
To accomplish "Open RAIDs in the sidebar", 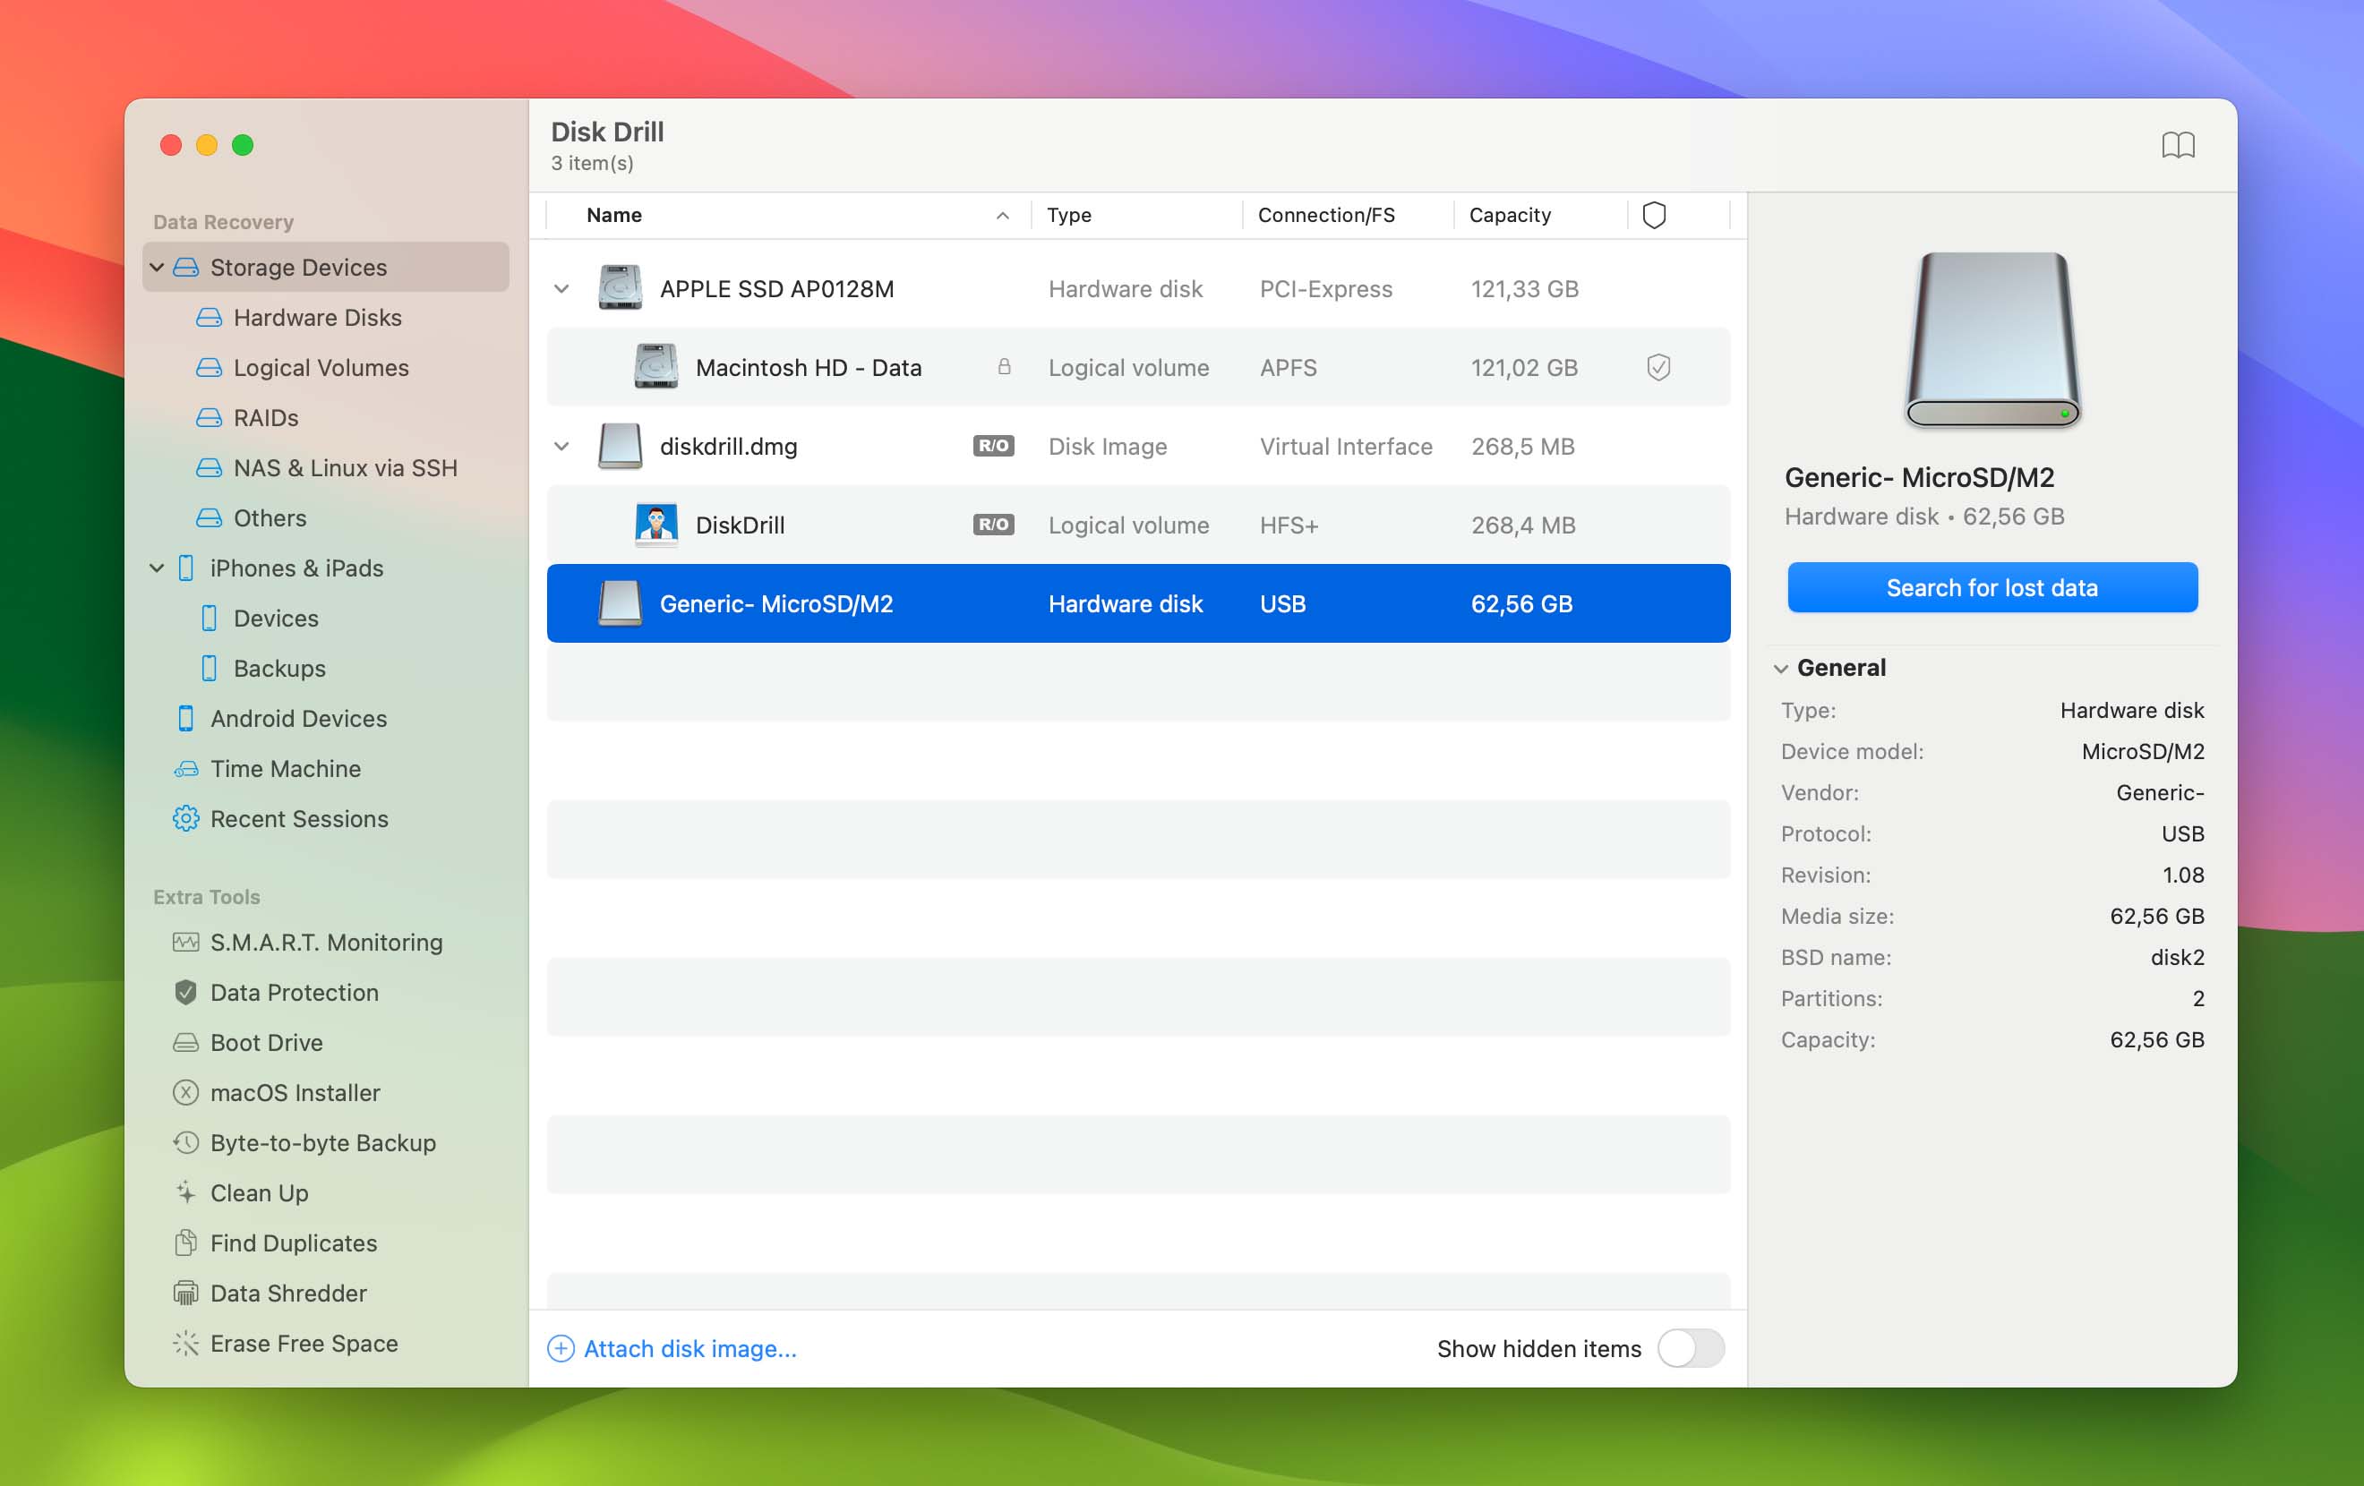I will pyautogui.click(x=266, y=417).
